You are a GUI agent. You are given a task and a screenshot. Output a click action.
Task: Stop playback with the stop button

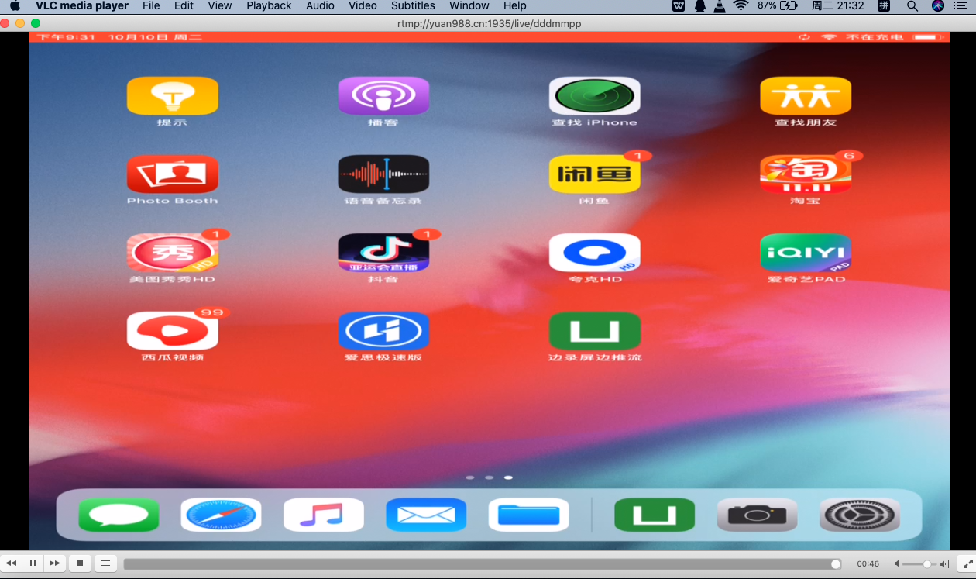(x=80, y=563)
